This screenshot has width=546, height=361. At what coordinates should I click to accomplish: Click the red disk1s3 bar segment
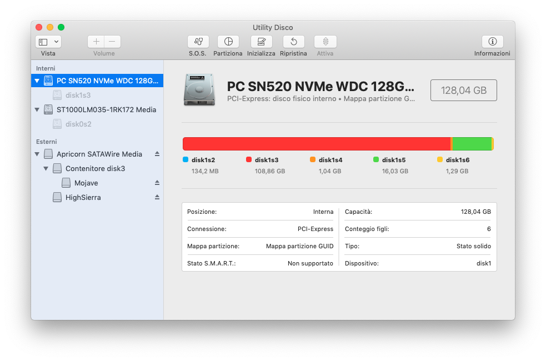pos(317,144)
